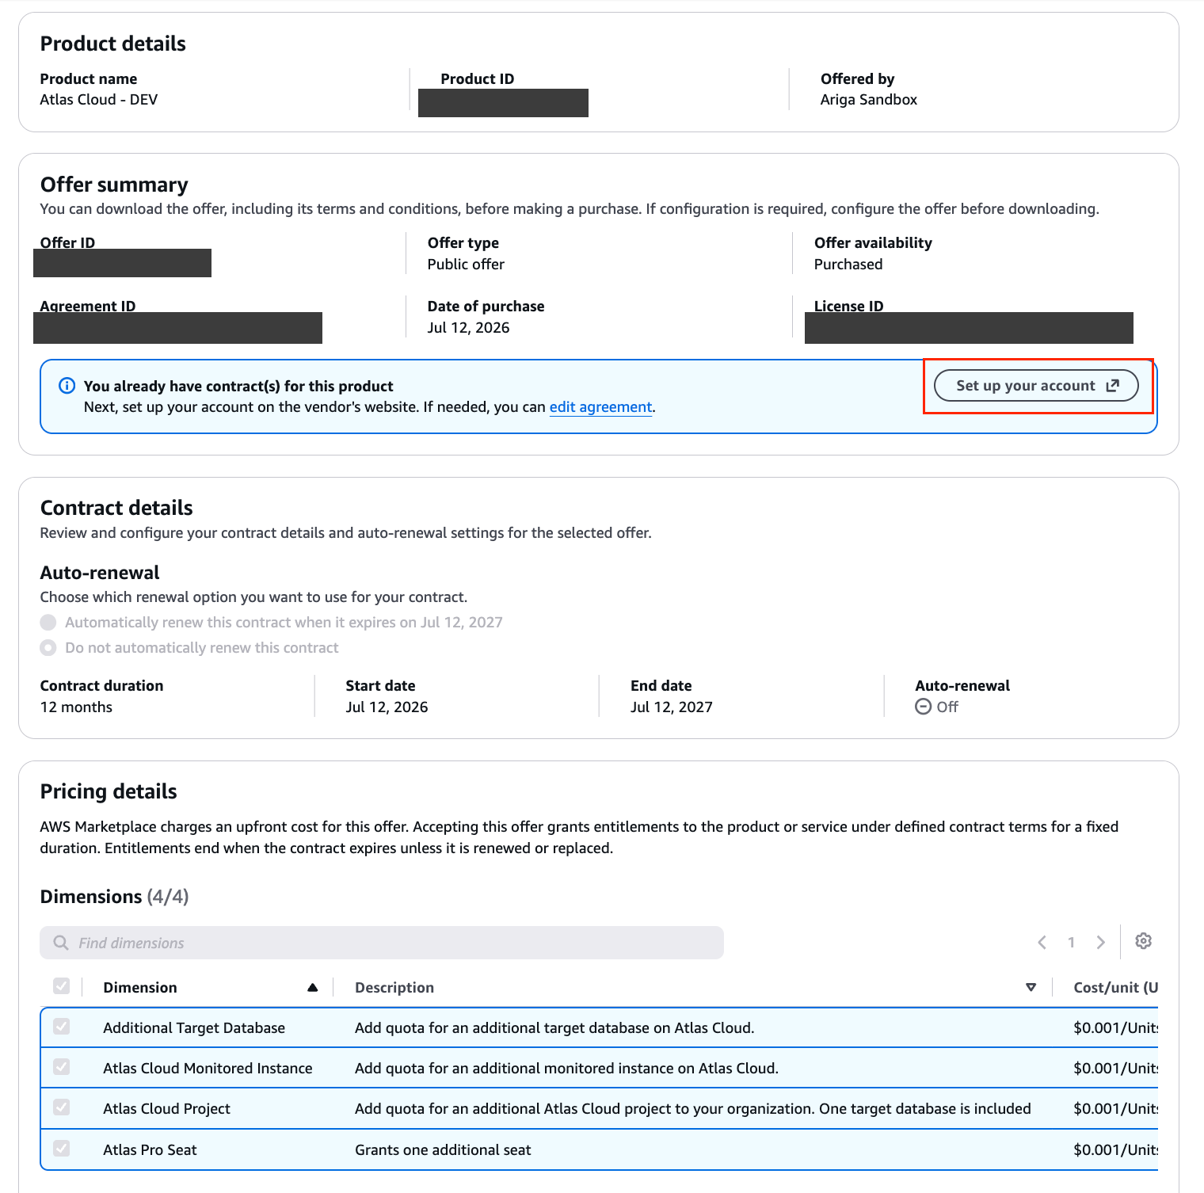Click the Start date Jul 12, 2026 value
The width and height of the screenshot is (1204, 1193).
tap(387, 707)
